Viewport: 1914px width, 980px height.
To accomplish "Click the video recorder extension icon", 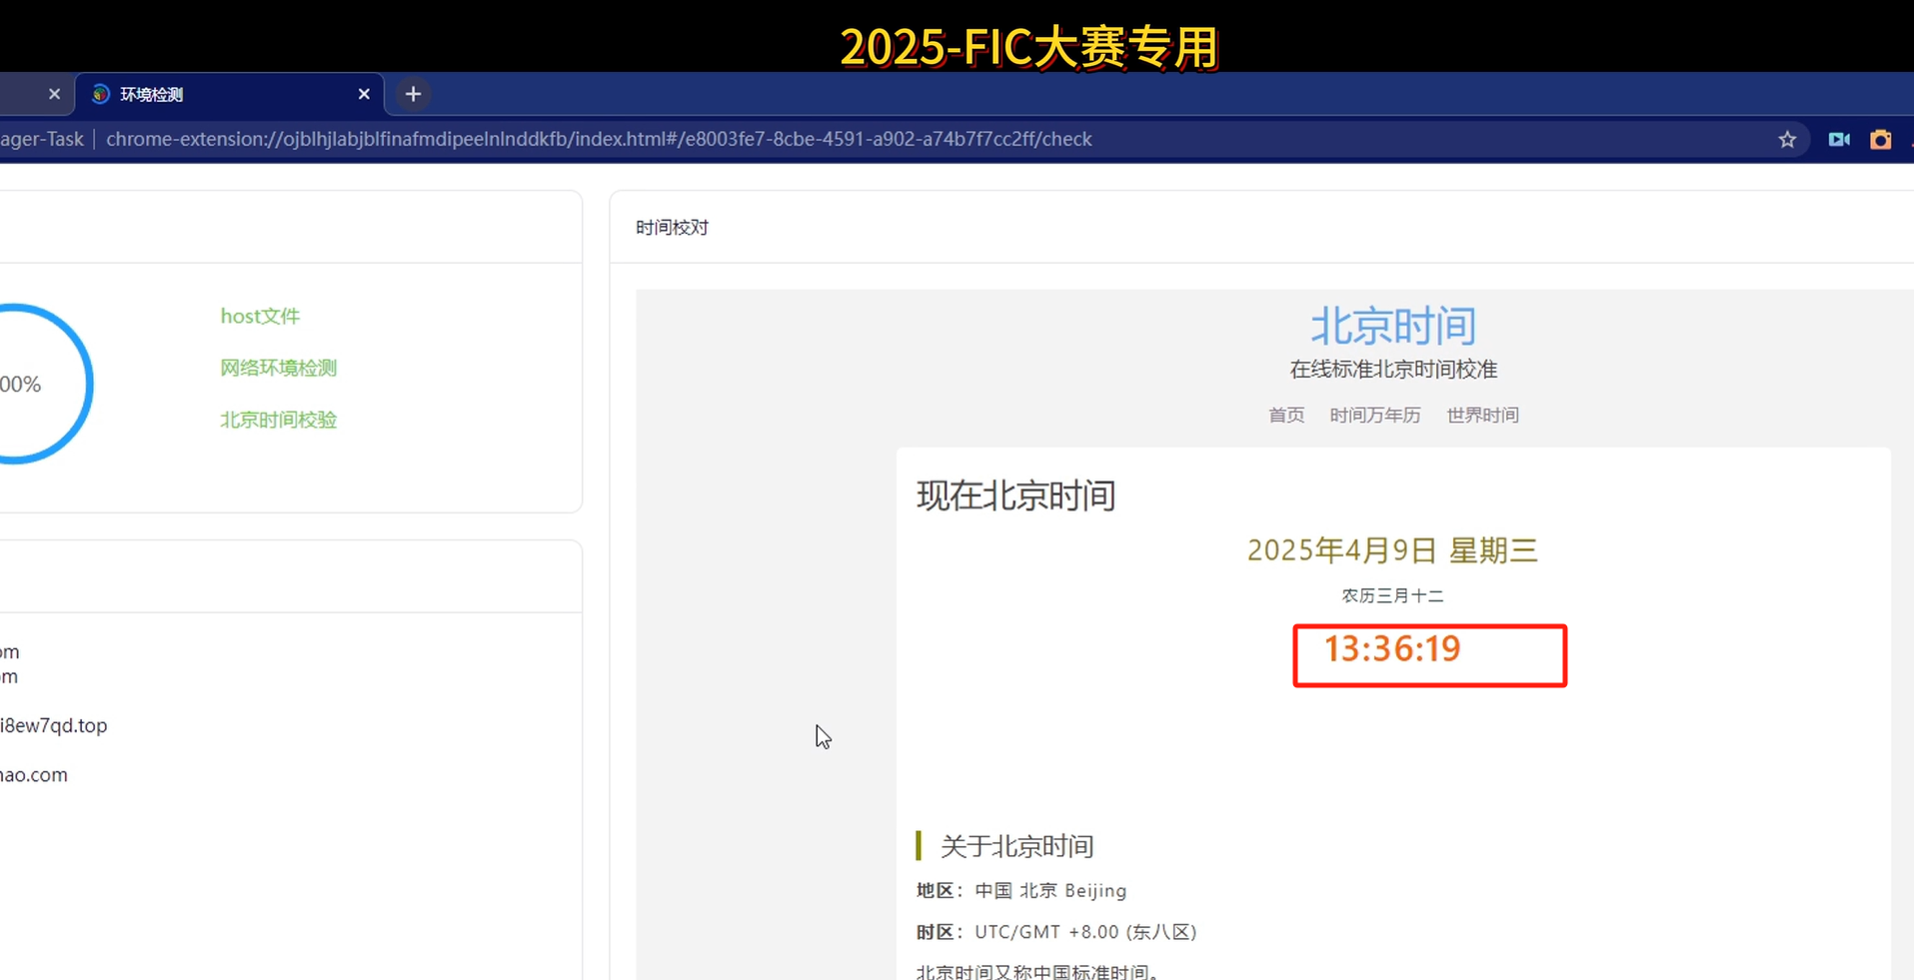I will [1839, 140].
